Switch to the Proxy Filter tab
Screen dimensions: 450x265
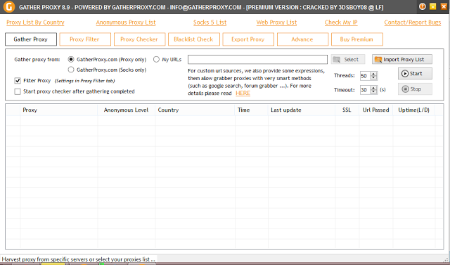pyautogui.click(x=85, y=39)
